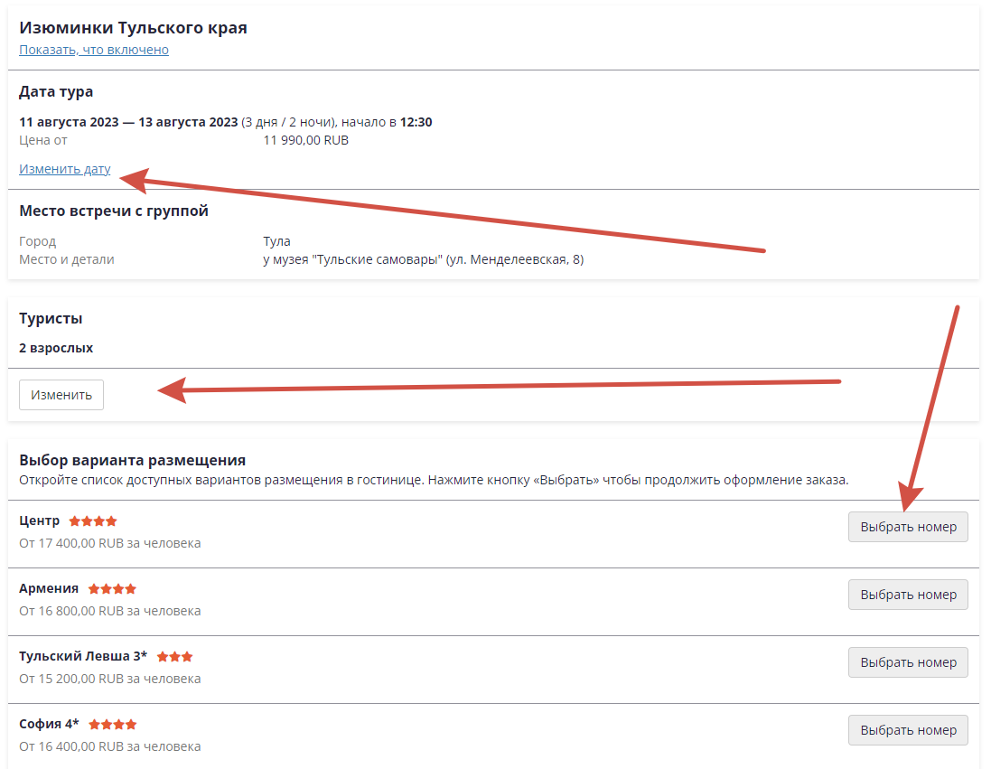This screenshot has width=991, height=769.
Task: Click 'Изменить' button under Туристы
Action: tap(61, 395)
